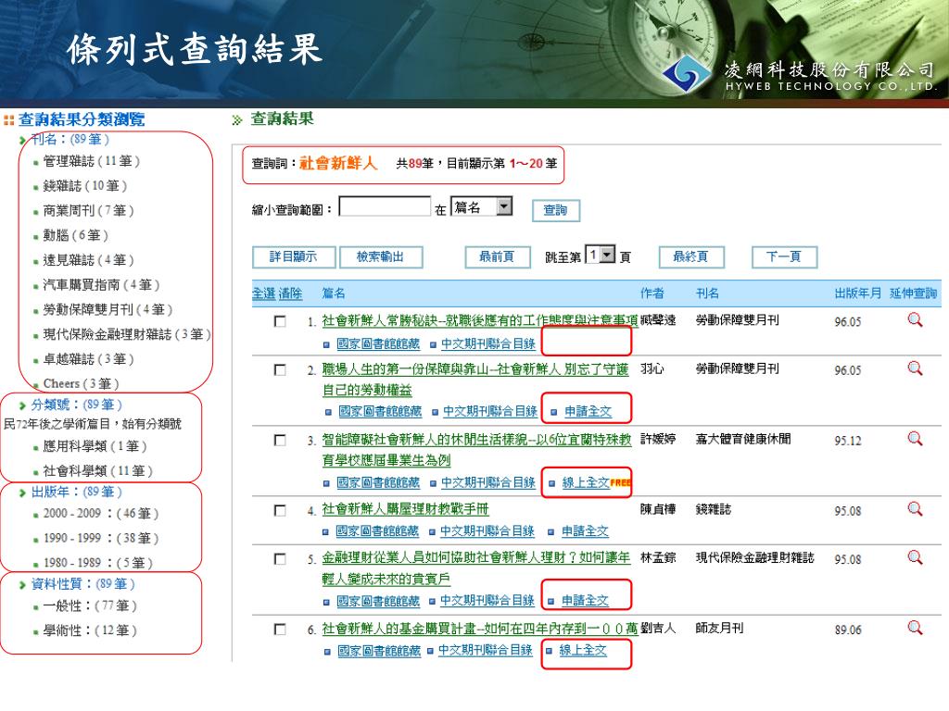
Task: Filter by 遠見雜誌 (4筆)
Action: (x=88, y=260)
